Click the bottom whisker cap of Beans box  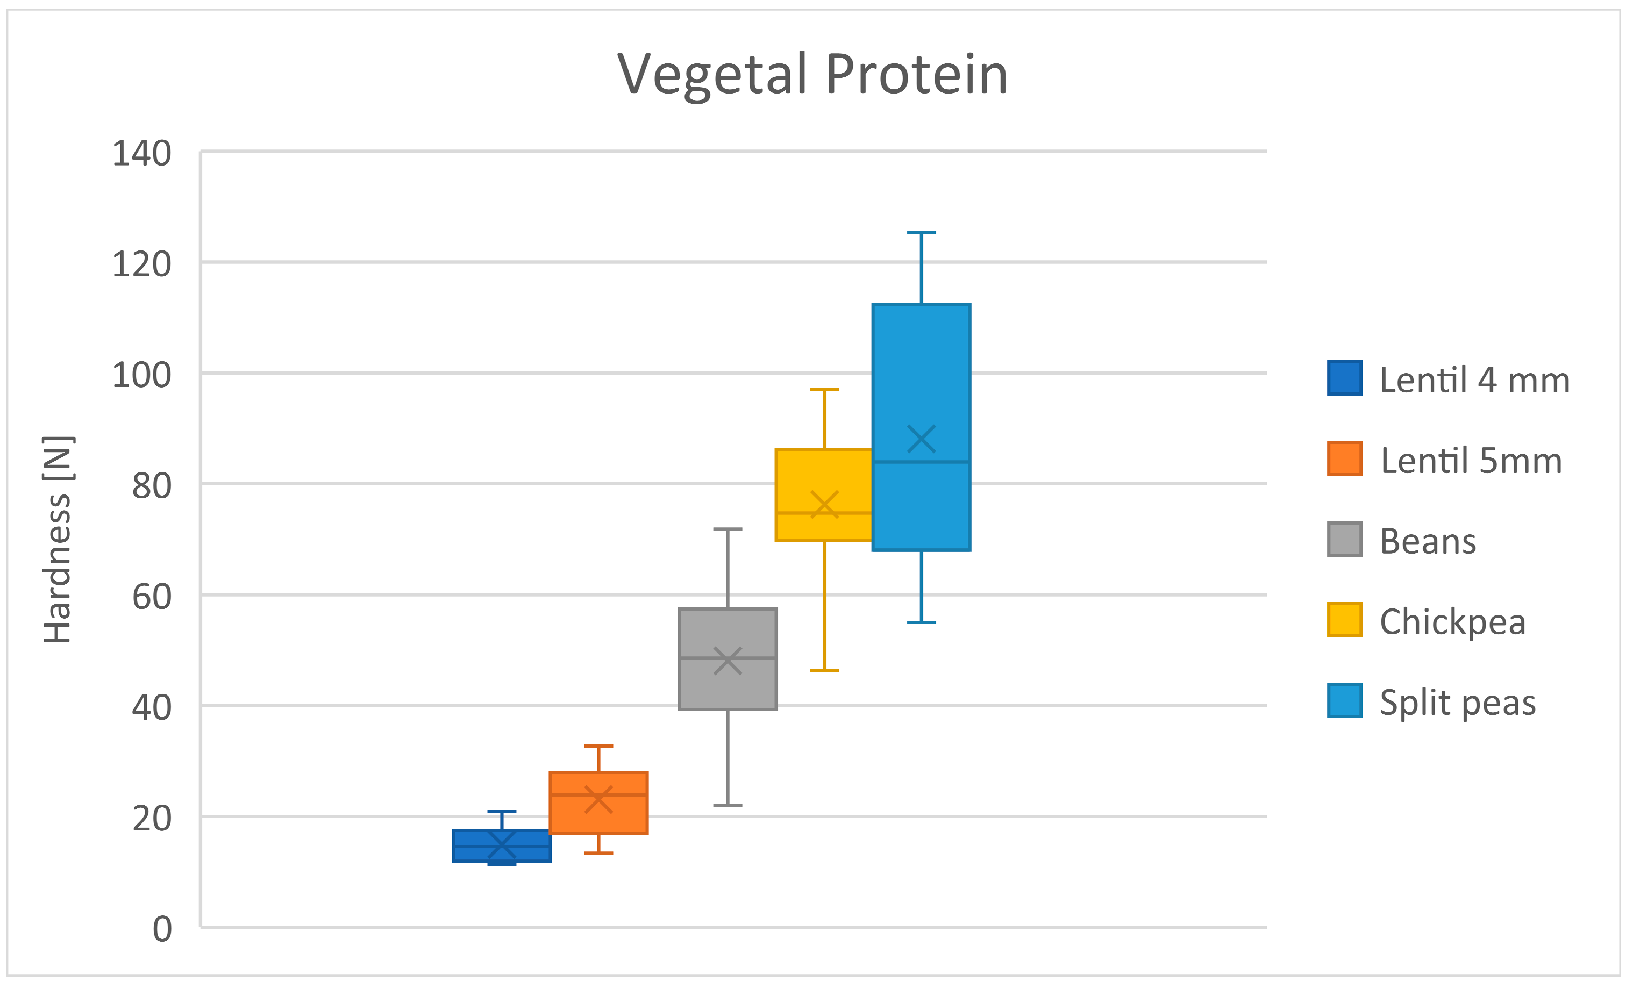tap(728, 806)
